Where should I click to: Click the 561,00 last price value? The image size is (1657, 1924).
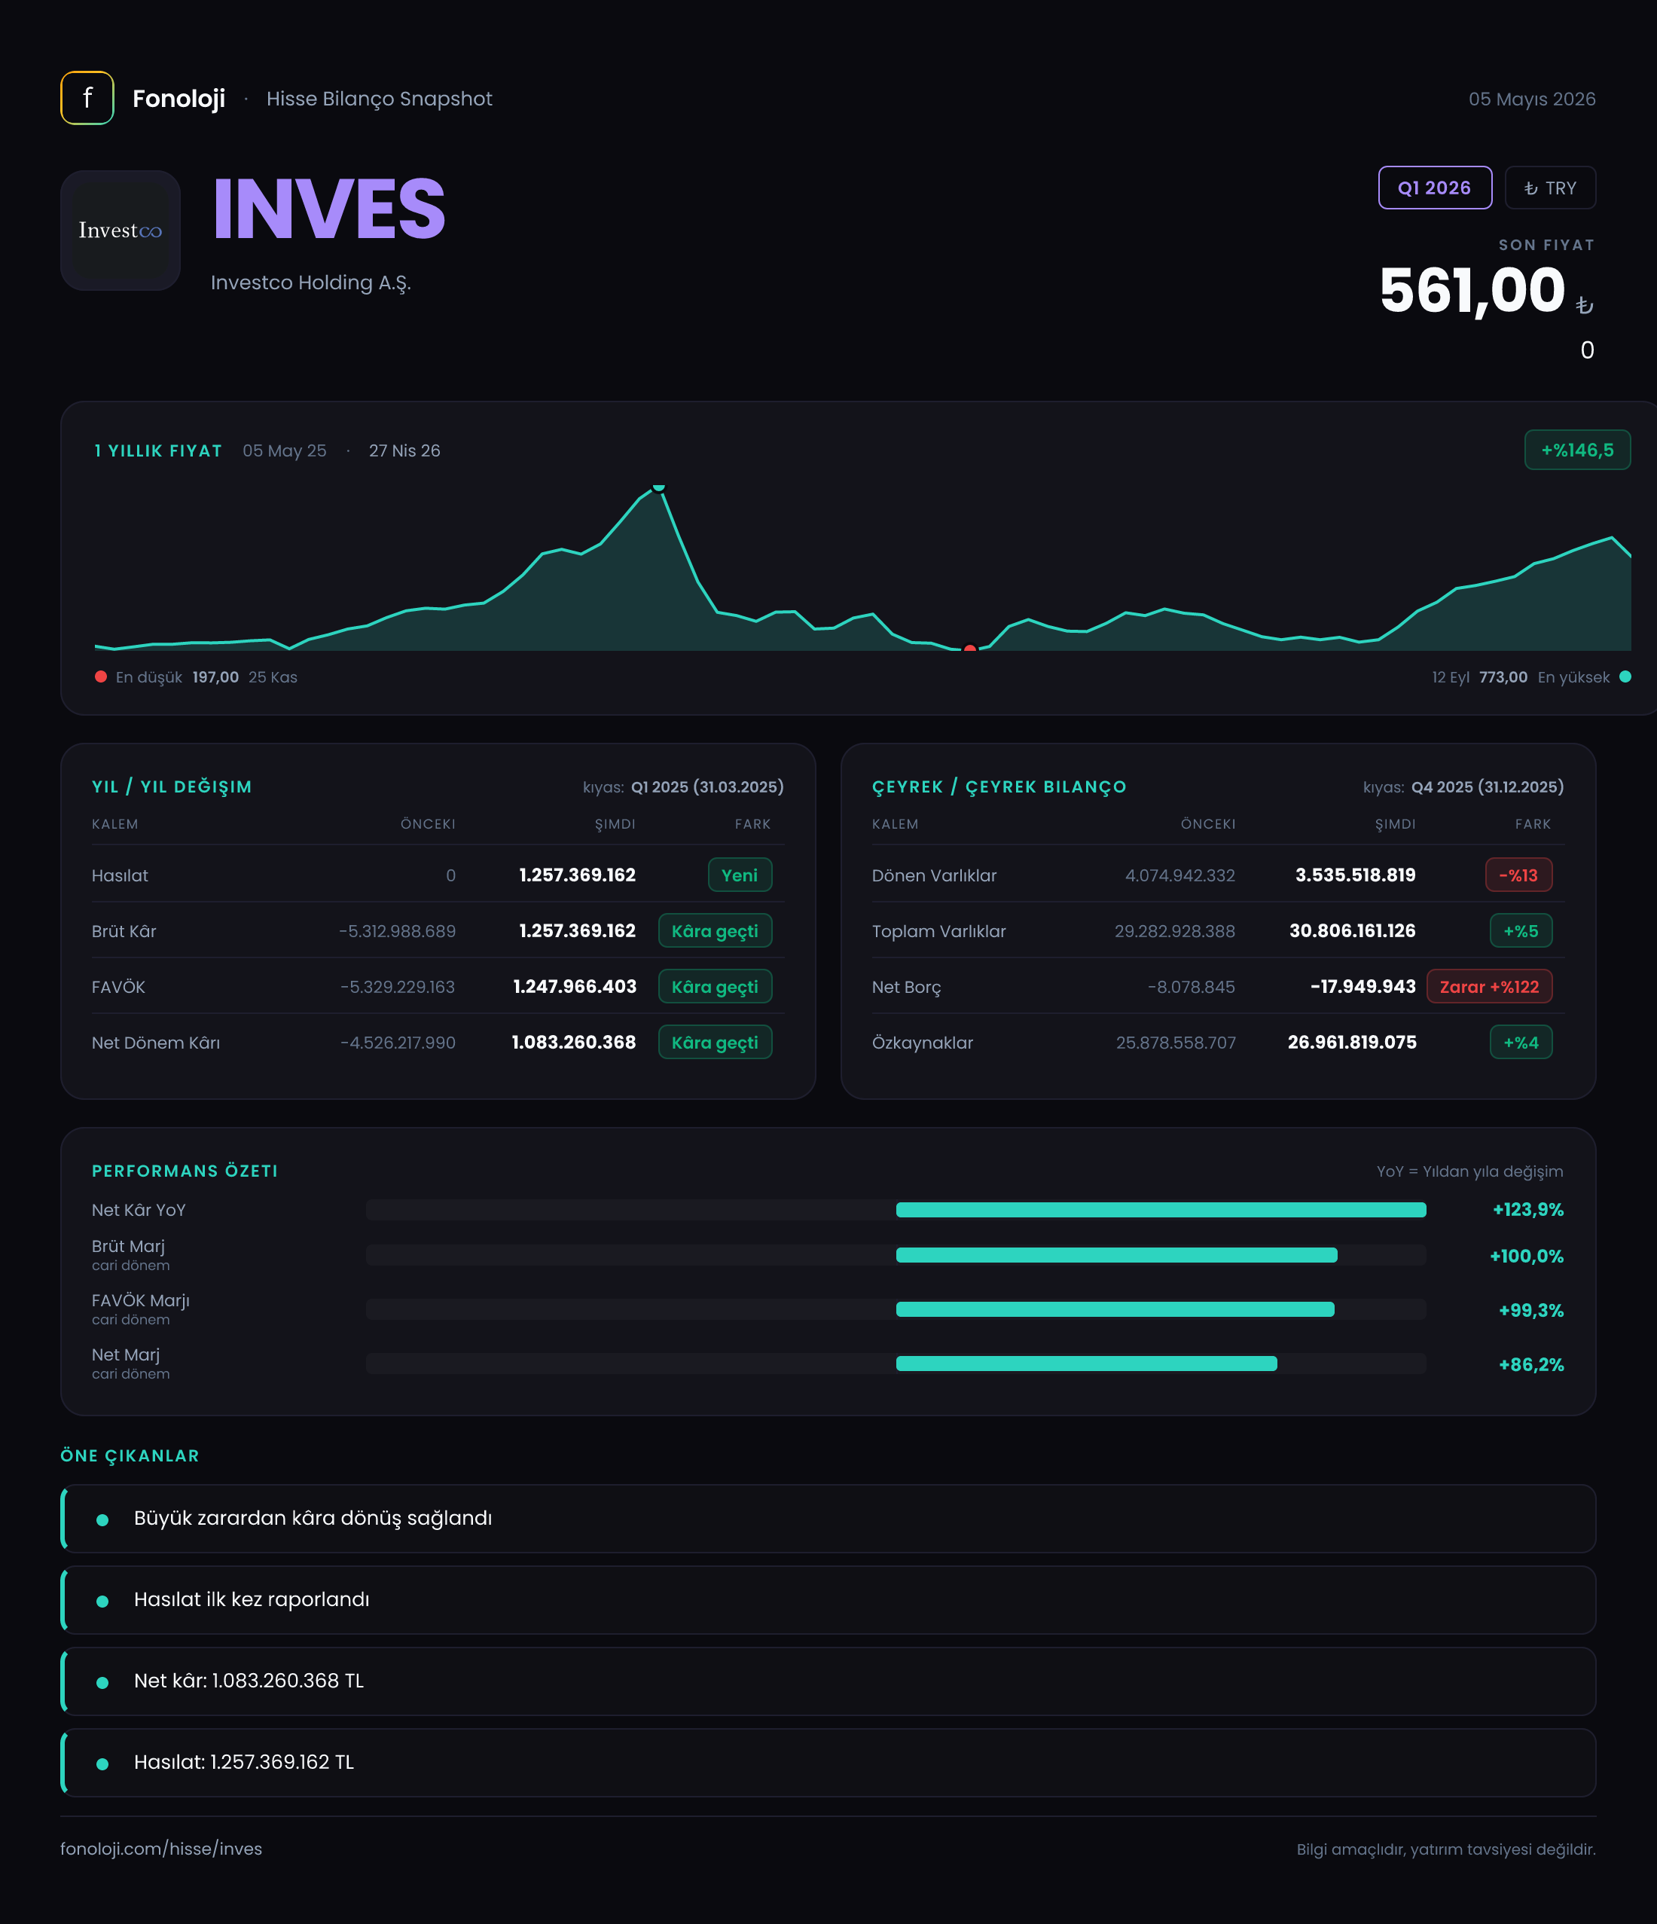[1472, 290]
